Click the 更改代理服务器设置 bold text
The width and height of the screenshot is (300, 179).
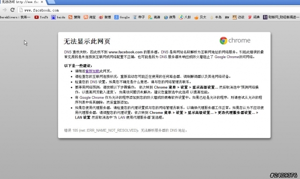pos(236,112)
